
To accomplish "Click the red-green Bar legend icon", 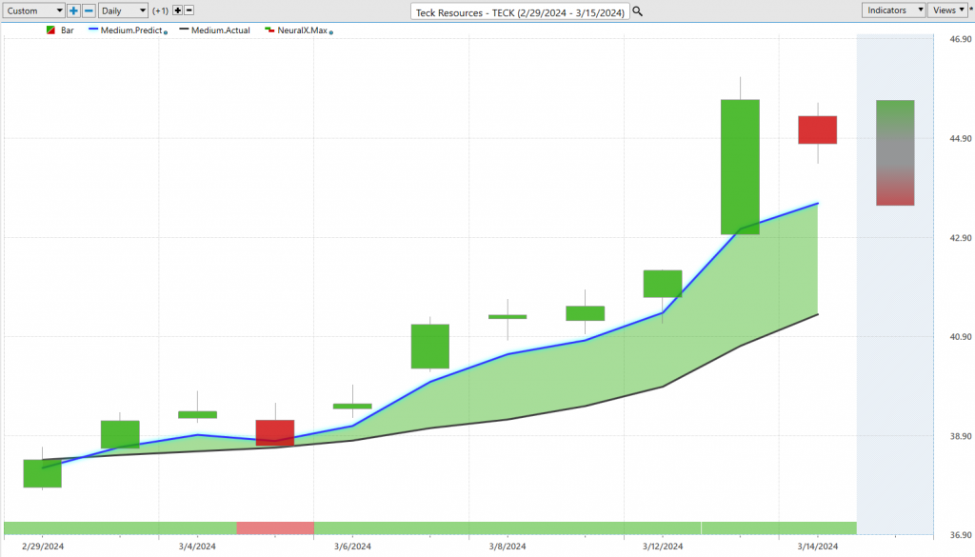I will click(51, 30).
